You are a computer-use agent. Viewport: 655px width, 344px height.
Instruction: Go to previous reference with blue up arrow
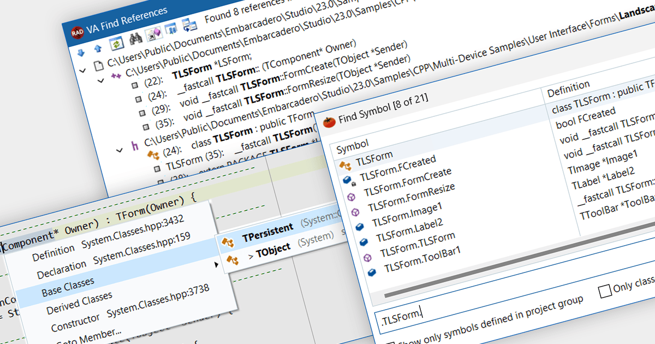97,49
